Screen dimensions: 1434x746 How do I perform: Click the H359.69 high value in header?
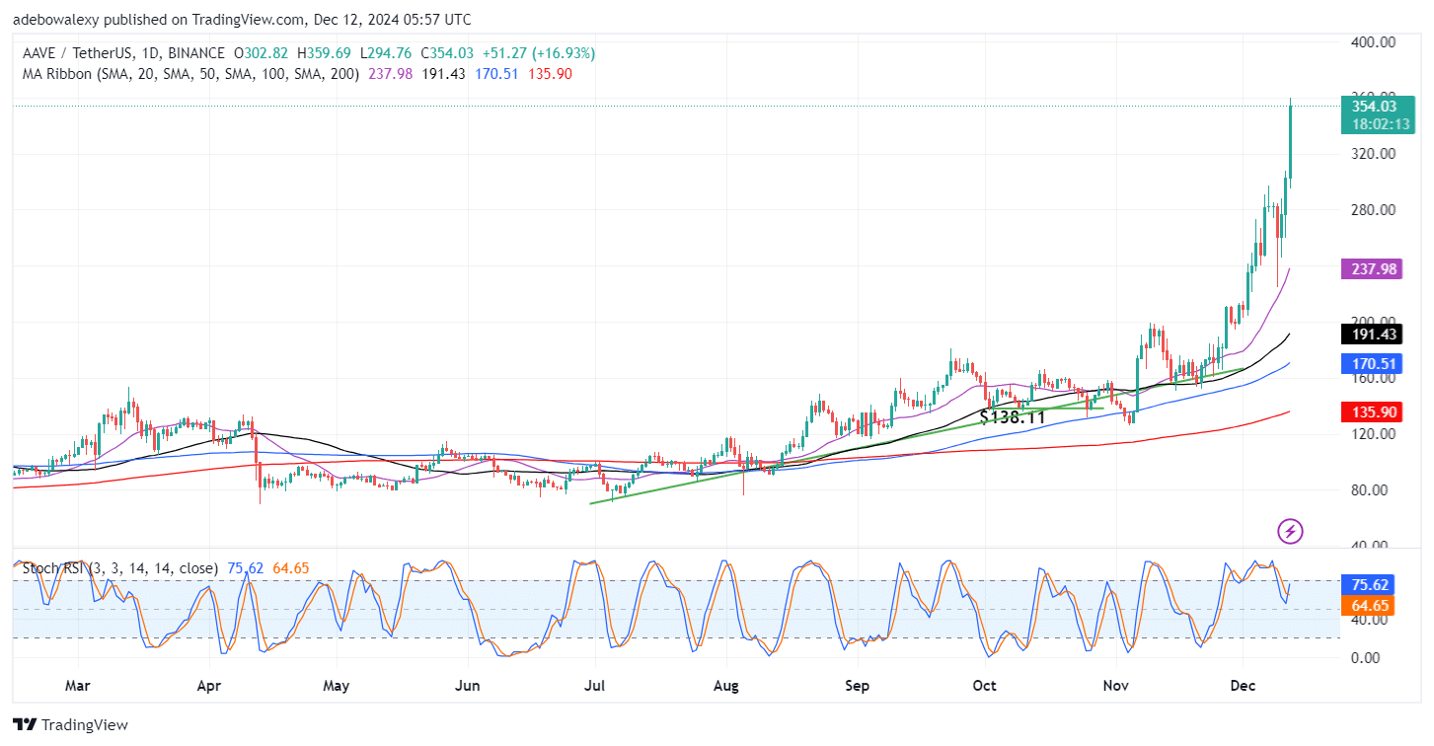click(324, 53)
